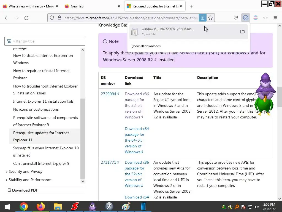The height and width of the screenshot is (212, 282).
Task: Go back using the browser back arrow
Action: (7, 18)
